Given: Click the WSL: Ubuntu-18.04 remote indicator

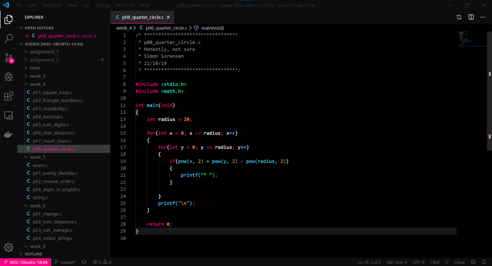Looking at the screenshot, I should (x=25, y=262).
